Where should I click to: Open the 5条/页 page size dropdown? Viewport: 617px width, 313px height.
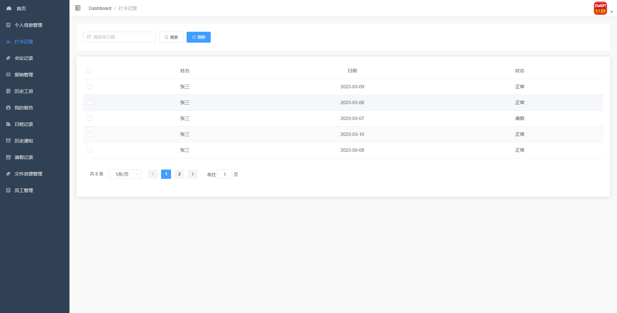click(125, 174)
